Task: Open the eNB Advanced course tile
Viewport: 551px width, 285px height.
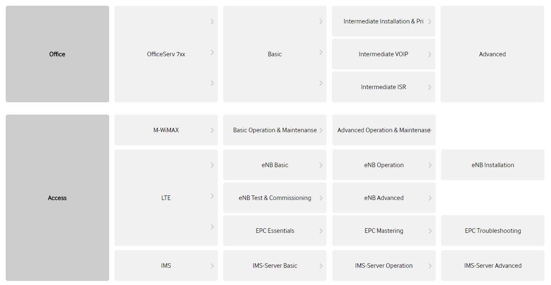Action: pyautogui.click(x=384, y=198)
